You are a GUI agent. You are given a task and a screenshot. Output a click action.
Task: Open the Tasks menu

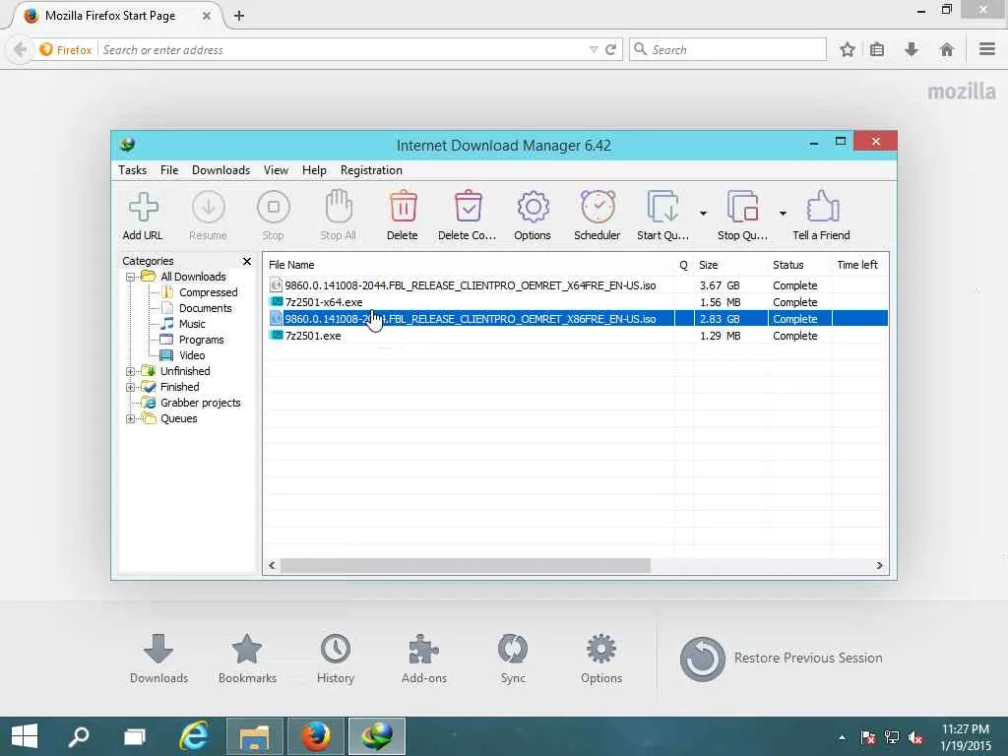(133, 170)
